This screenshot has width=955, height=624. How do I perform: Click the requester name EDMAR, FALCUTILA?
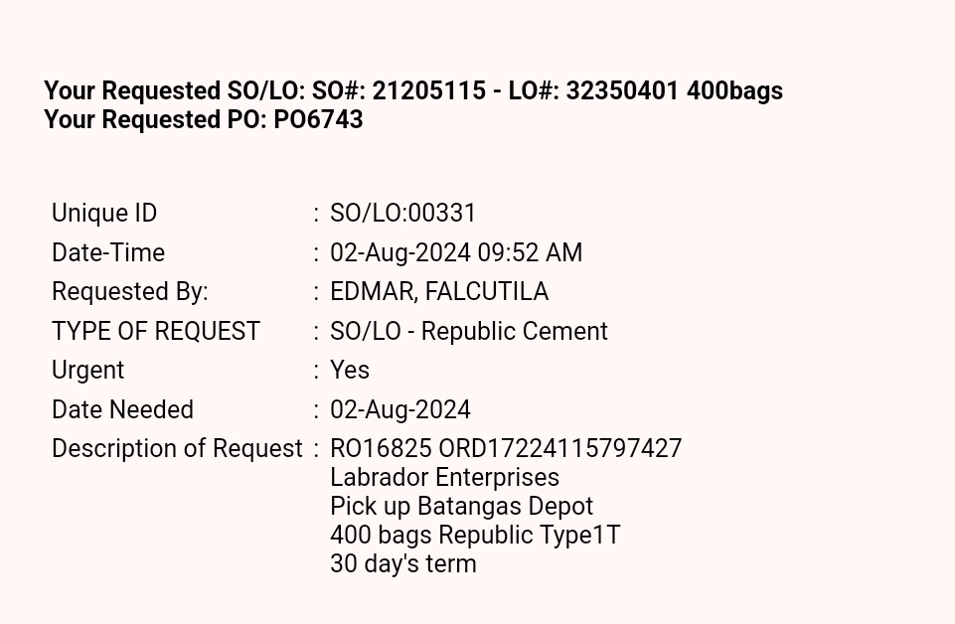tap(439, 292)
